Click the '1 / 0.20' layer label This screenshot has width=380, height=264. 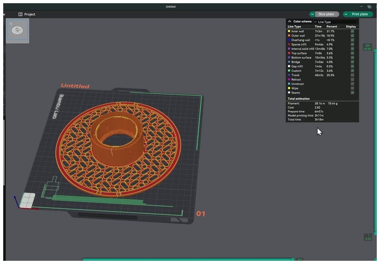368,237
